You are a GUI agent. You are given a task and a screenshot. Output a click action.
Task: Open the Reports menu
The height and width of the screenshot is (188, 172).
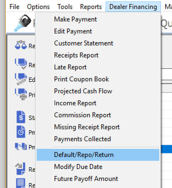(x=91, y=7)
